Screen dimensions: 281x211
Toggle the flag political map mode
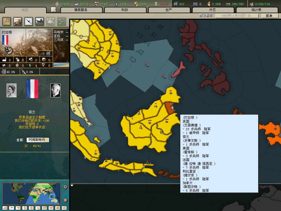(12, 208)
